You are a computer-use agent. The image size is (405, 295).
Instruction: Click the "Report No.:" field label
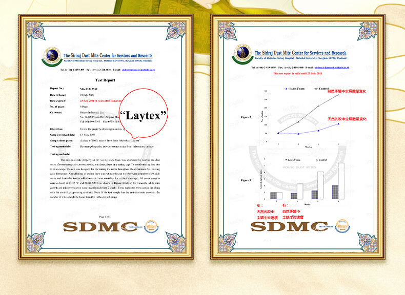click(x=57, y=89)
